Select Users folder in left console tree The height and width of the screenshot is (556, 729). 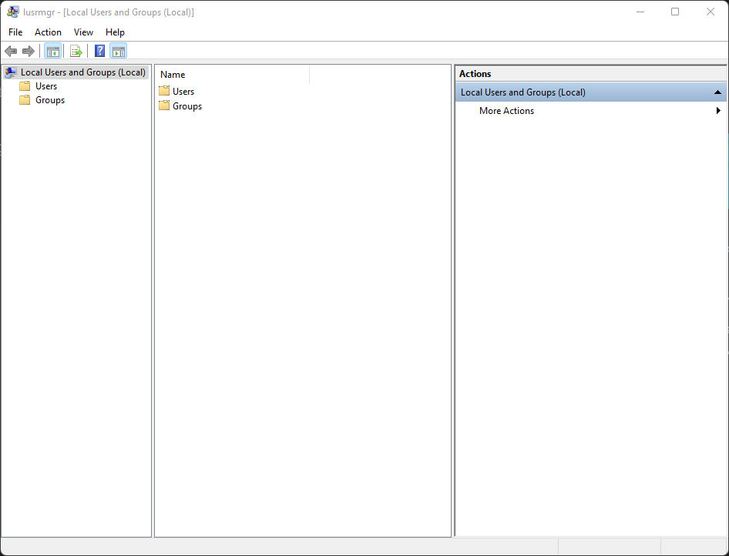tap(46, 86)
